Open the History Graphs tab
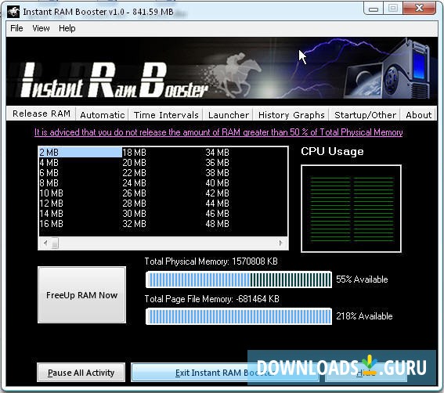The height and width of the screenshot is (393, 444). point(291,115)
